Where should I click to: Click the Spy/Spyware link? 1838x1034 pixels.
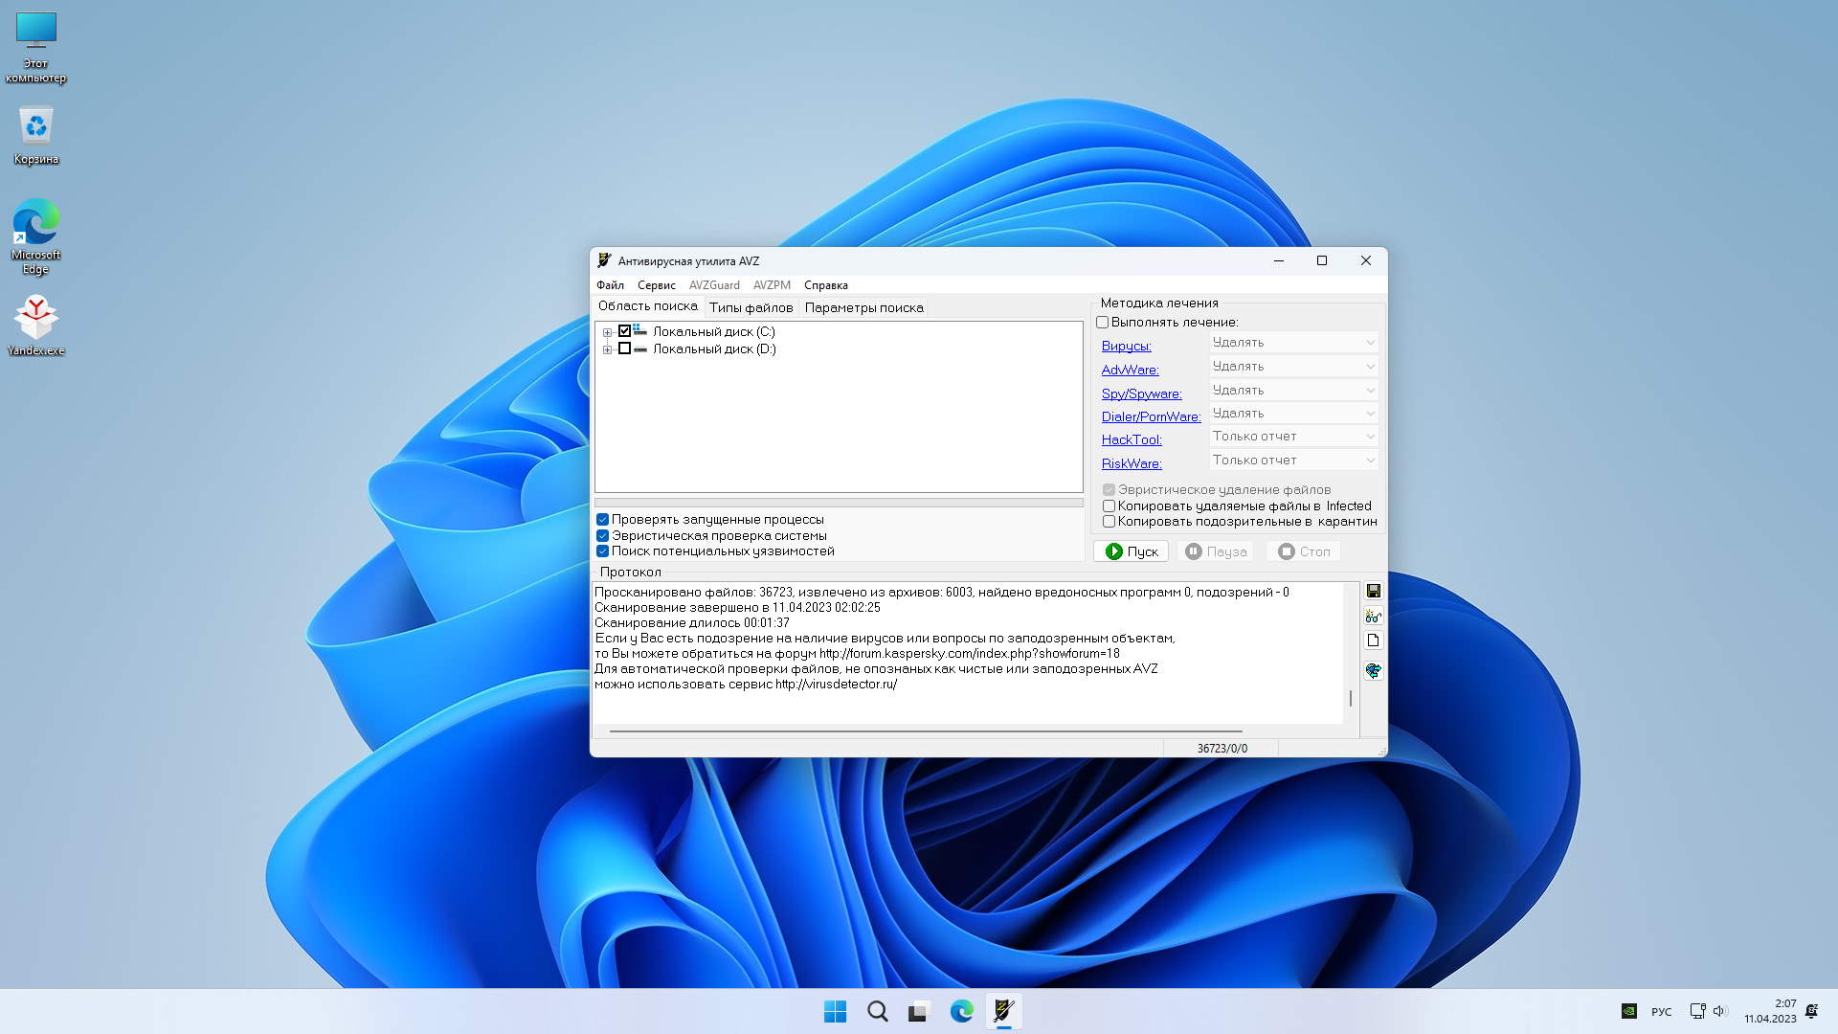pyautogui.click(x=1141, y=393)
